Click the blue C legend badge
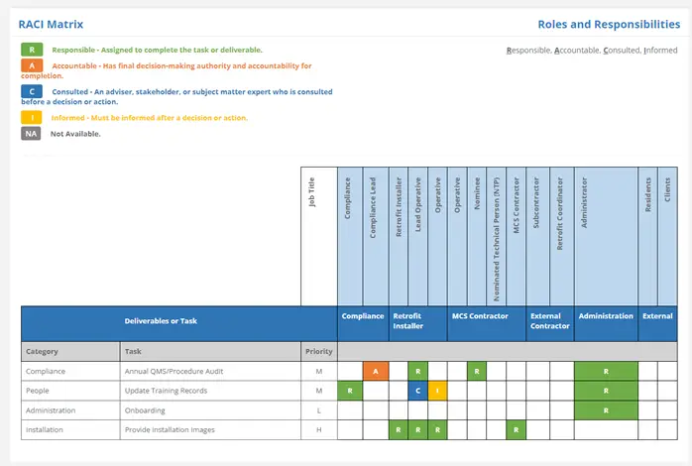Screen dimensions: 692x466 click(x=32, y=91)
